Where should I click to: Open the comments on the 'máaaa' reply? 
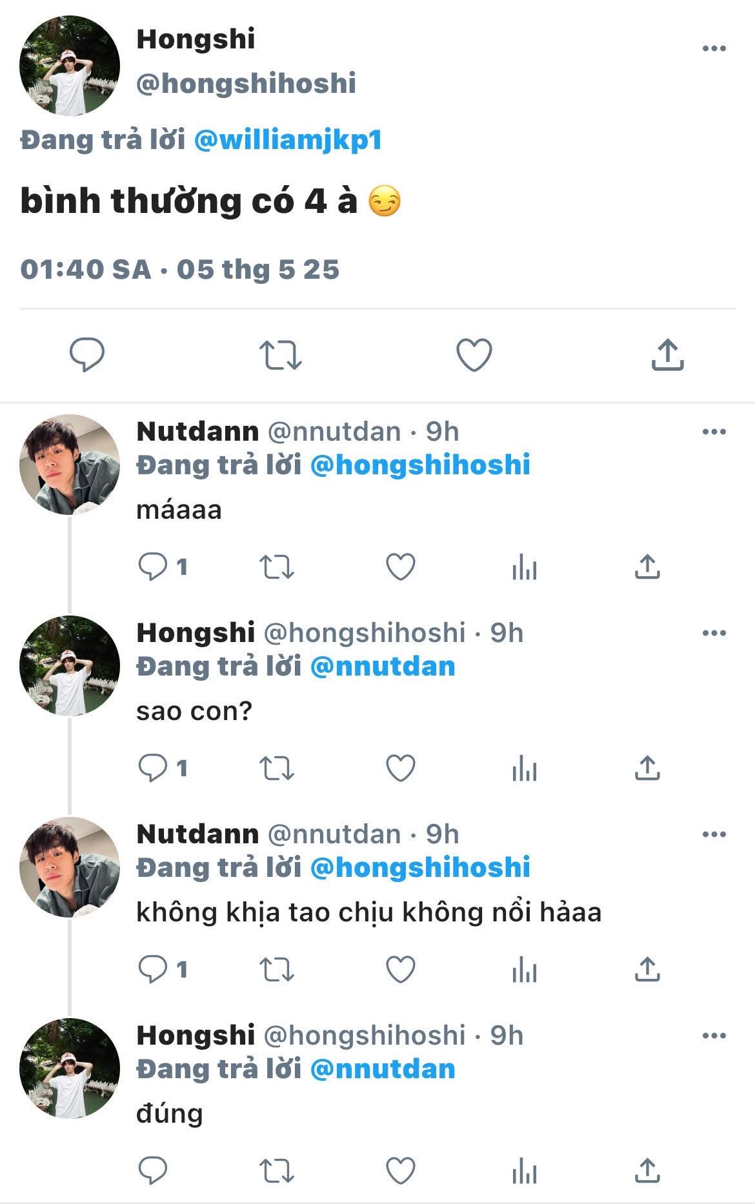[x=163, y=567]
